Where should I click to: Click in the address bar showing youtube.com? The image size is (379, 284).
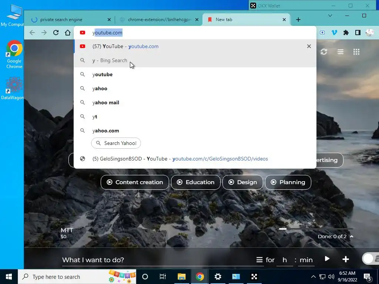pos(195,33)
